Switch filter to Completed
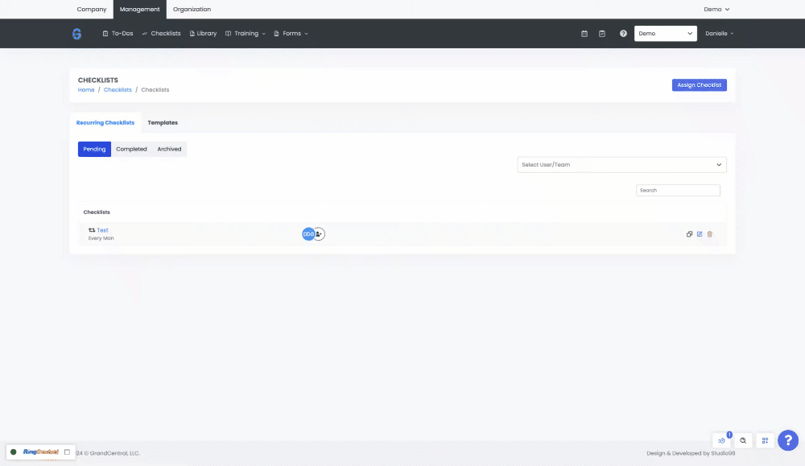This screenshot has height=466, width=805. (x=131, y=149)
